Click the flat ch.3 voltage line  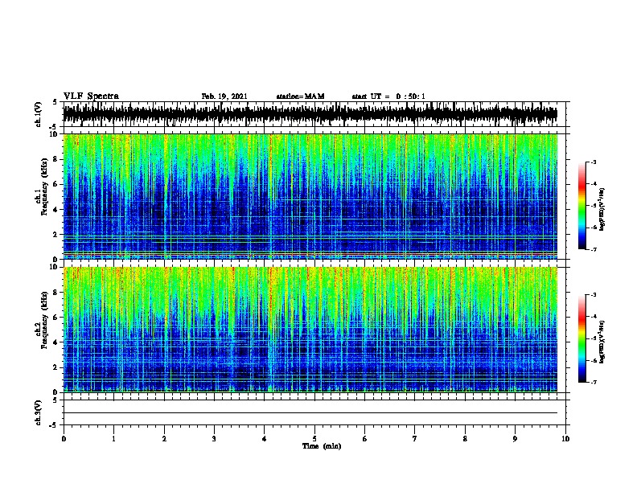tap(310, 413)
